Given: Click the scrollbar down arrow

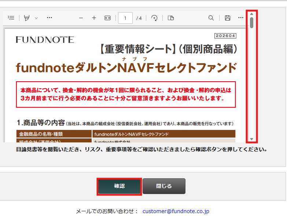Looking at the screenshot, I should (x=252, y=139).
